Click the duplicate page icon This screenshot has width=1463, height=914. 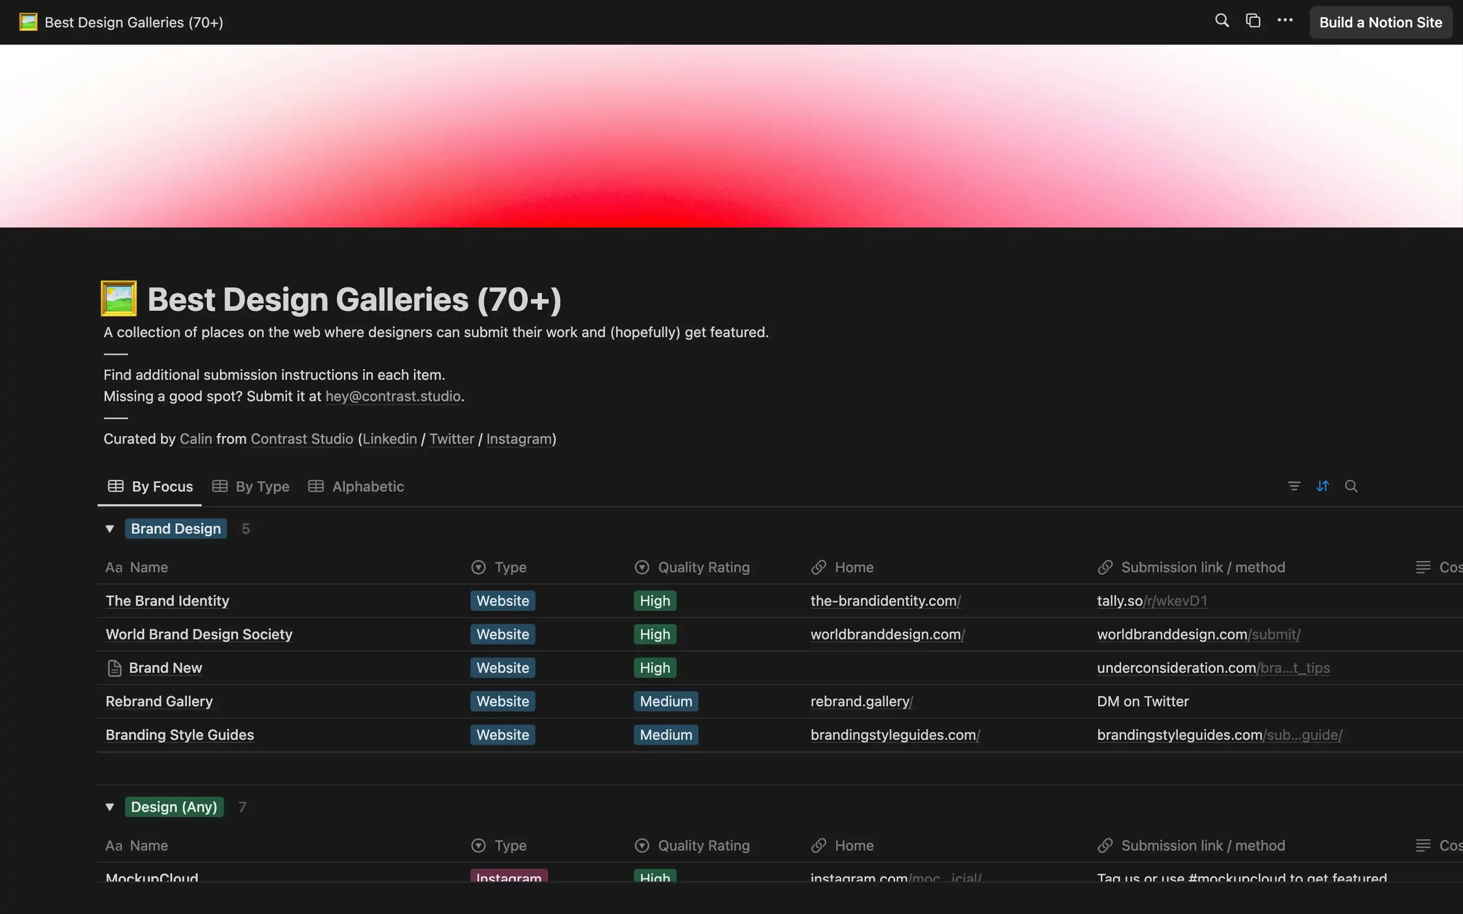point(1253,21)
